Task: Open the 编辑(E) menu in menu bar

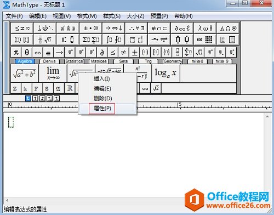Action: click(38, 16)
